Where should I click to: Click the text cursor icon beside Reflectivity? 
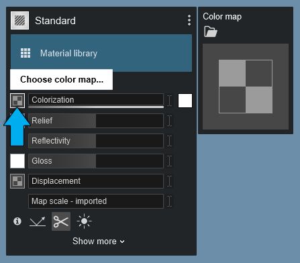tap(170, 141)
